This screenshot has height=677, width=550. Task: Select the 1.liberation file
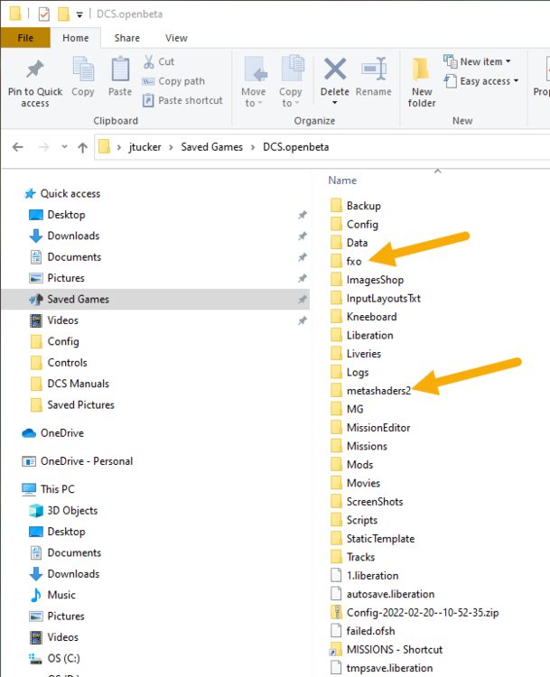click(372, 576)
